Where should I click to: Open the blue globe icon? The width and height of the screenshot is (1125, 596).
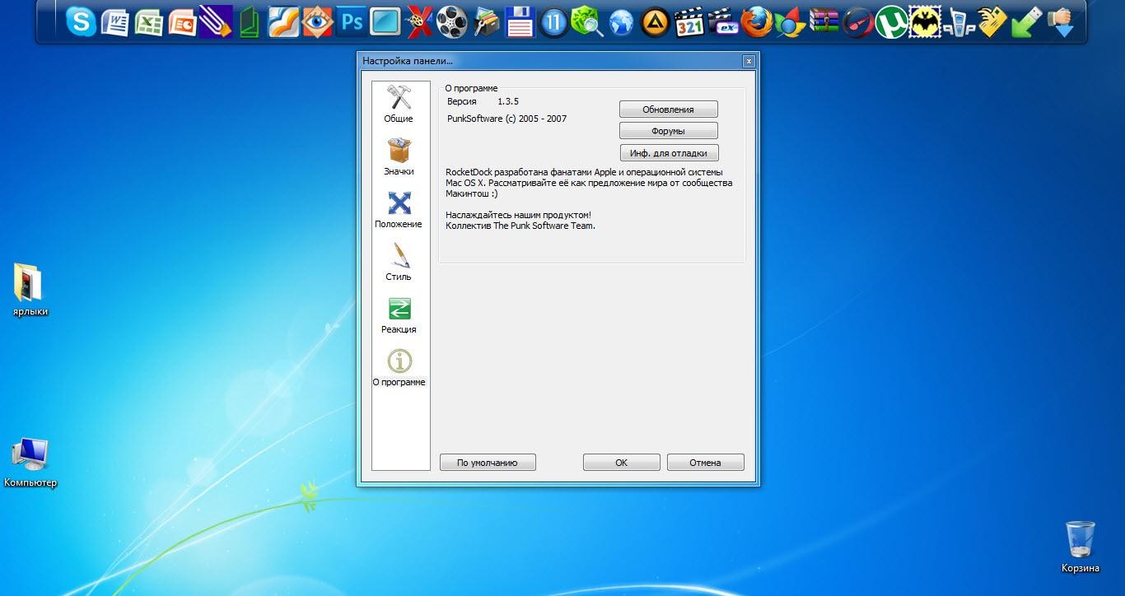pyautogui.click(x=621, y=22)
